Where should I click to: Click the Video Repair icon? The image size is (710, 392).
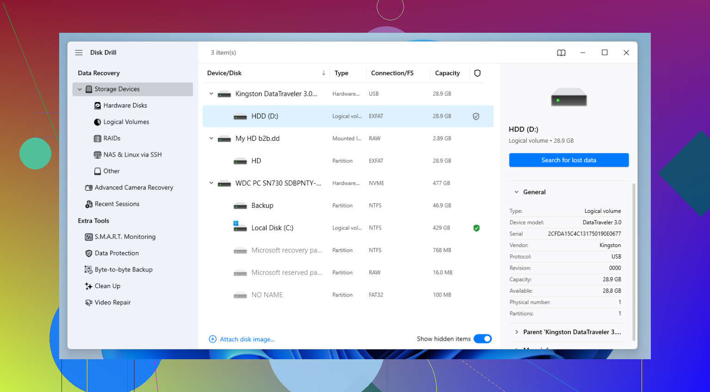tap(89, 302)
